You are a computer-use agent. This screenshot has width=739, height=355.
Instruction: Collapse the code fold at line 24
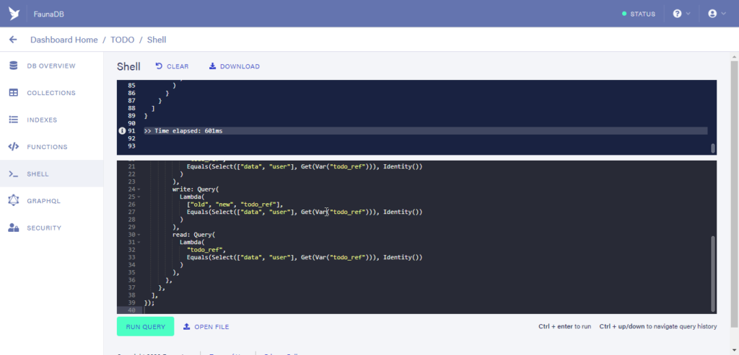(139, 189)
